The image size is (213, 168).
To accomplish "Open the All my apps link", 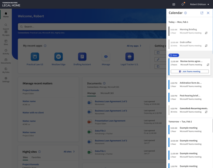I will (134, 46).
